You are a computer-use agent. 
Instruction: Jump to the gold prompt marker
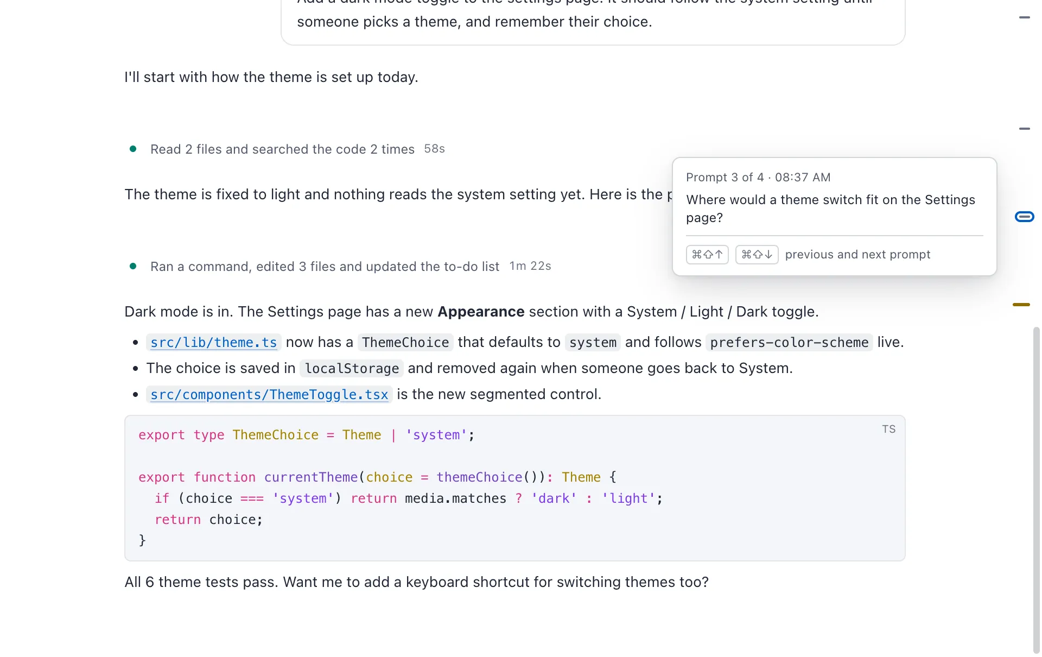coord(1021,305)
